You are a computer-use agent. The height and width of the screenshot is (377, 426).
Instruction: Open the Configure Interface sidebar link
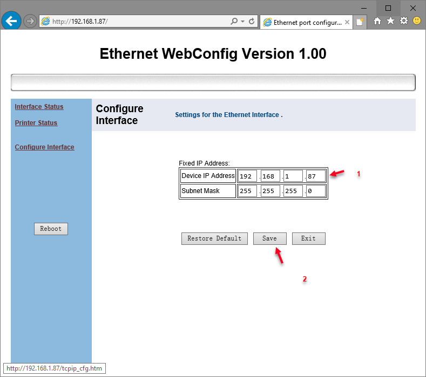(x=44, y=147)
